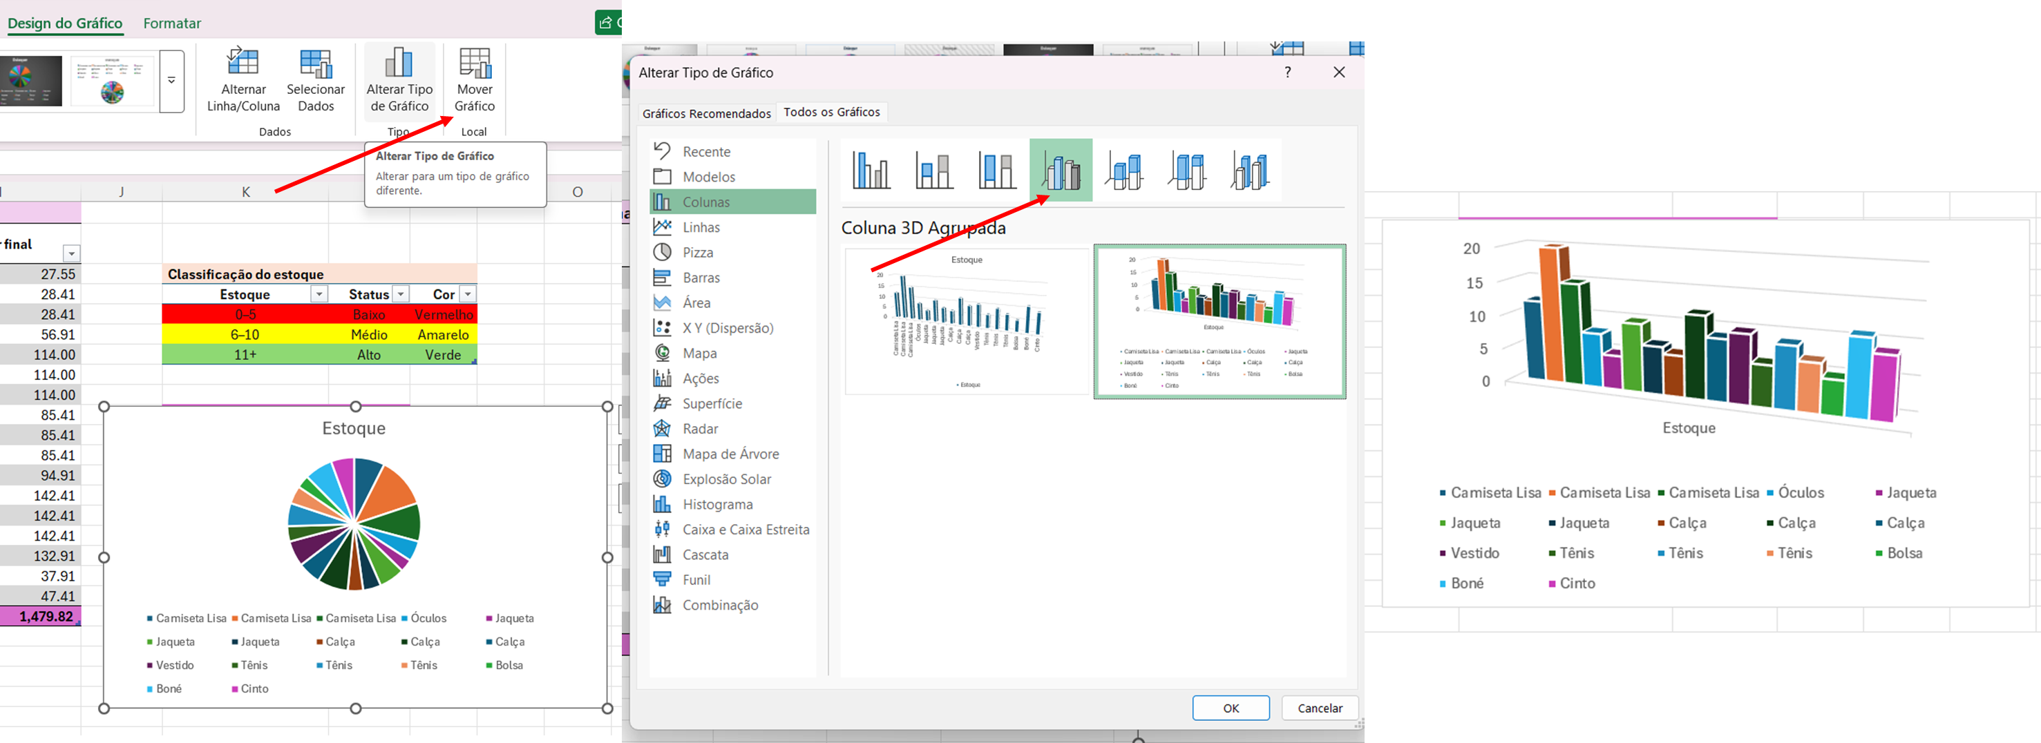Click yellow Médio status cell
This screenshot has width=2041, height=743.
[x=368, y=335]
